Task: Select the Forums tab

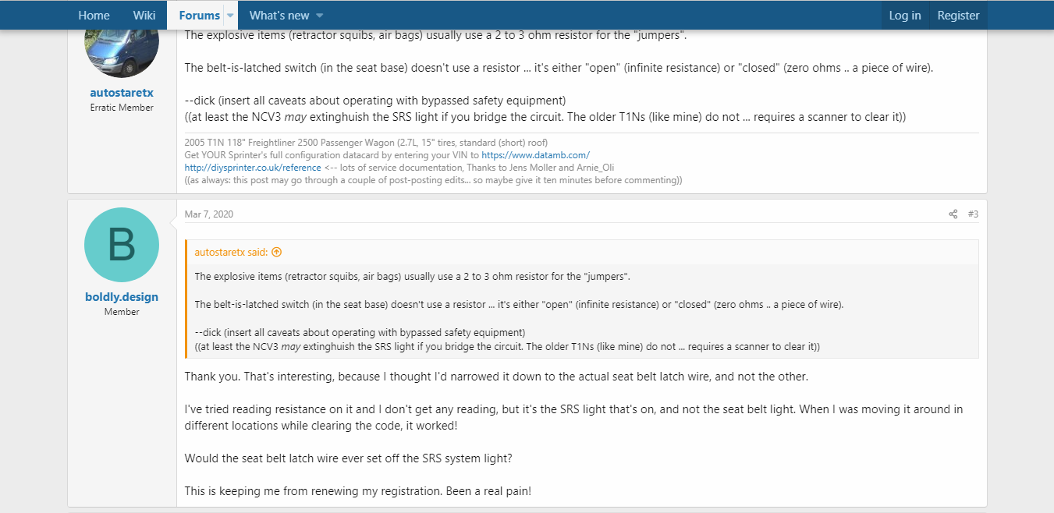Action: 199,16
